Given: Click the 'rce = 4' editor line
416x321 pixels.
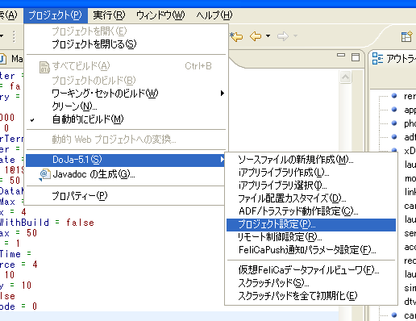Looking at the screenshot, I should click(x=19, y=265).
